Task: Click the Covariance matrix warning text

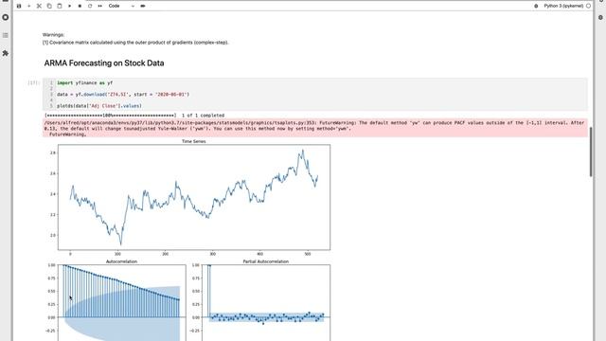Action: [135, 42]
